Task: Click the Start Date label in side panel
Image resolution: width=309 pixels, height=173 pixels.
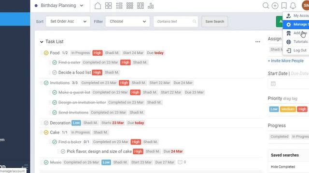Action: click(x=278, y=74)
